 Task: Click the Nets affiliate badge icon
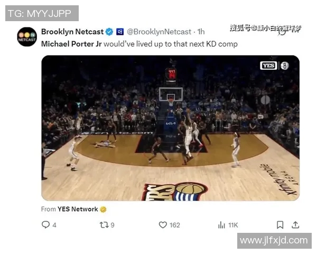point(120,32)
